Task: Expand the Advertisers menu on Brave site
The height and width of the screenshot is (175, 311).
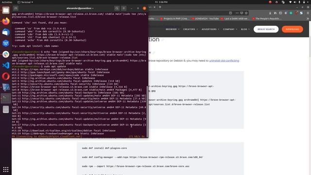Action: pos(210,29)
